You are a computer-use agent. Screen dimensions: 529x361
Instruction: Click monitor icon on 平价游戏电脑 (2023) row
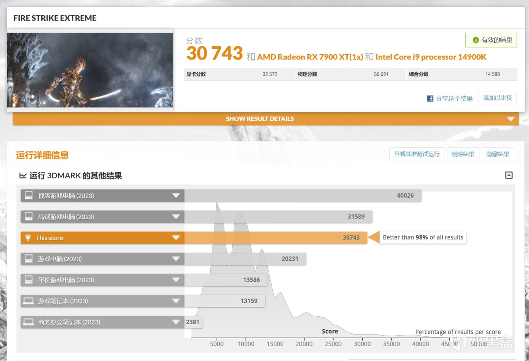pos(29,280)
